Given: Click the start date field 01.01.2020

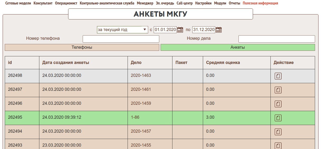Looking at the screenshot, I should (165, 30).
